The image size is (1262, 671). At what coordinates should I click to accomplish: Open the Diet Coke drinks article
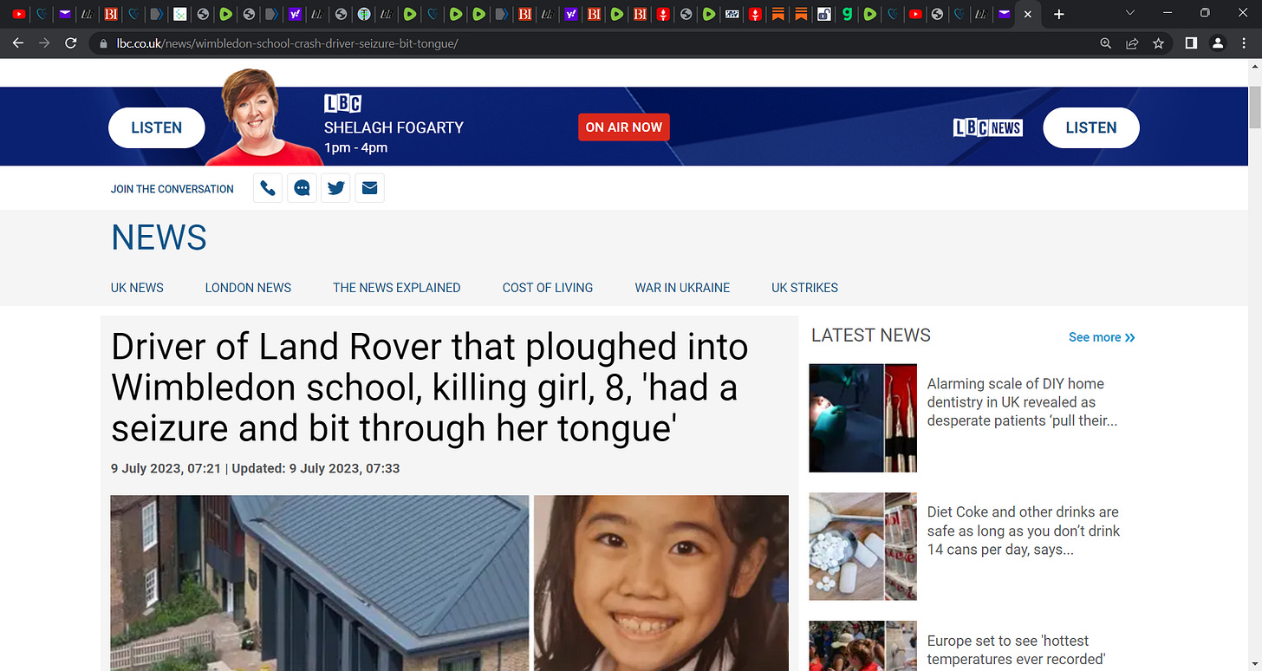click(1023, 531)
